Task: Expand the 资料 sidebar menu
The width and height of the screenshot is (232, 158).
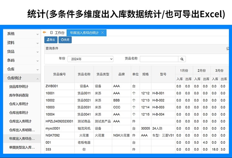Action: pyautogui.click(x=22, y=43)
